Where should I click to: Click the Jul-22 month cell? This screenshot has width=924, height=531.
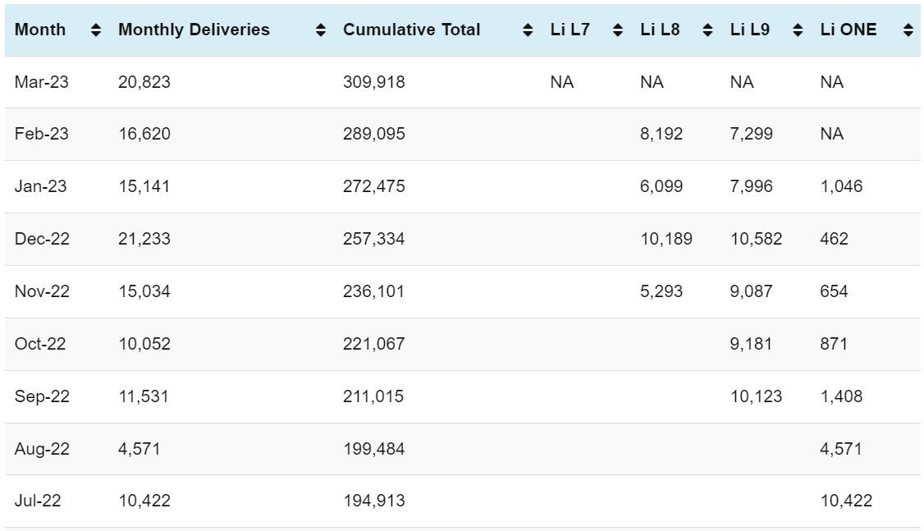[38, 501]
